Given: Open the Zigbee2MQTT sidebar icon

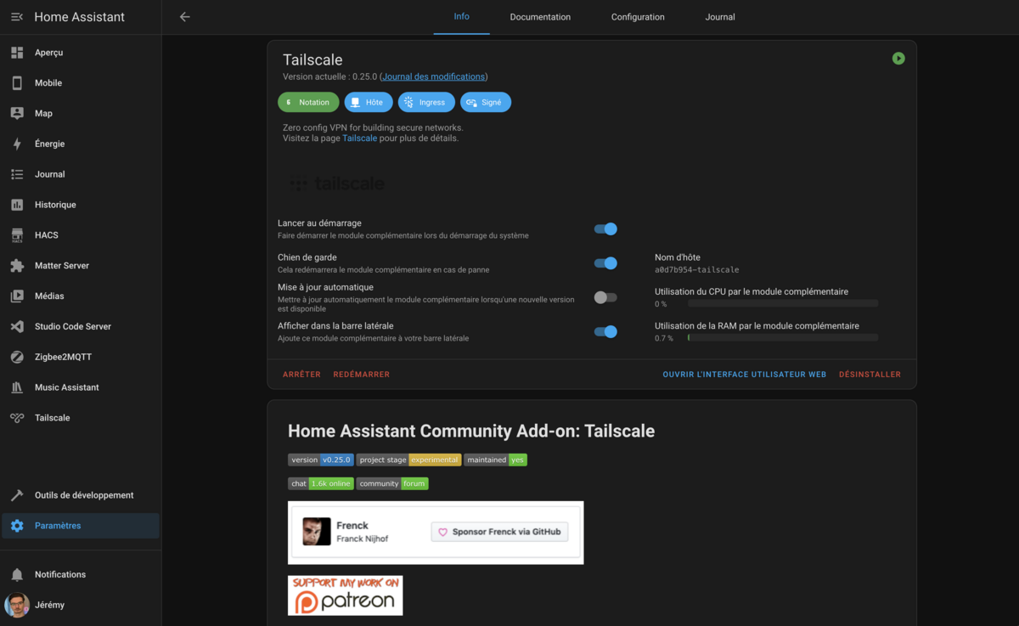Looking at the screenshot, I should (17, 357).
